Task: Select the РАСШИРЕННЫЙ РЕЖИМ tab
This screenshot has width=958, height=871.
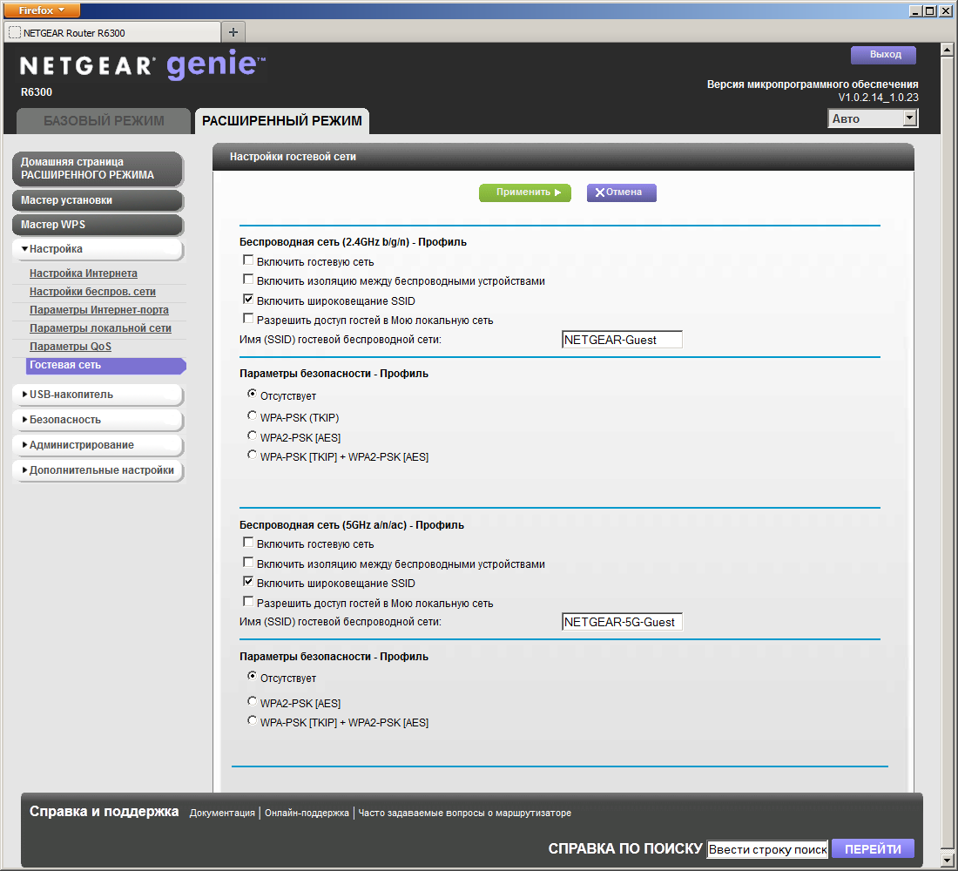Action: tap(281, 121)
